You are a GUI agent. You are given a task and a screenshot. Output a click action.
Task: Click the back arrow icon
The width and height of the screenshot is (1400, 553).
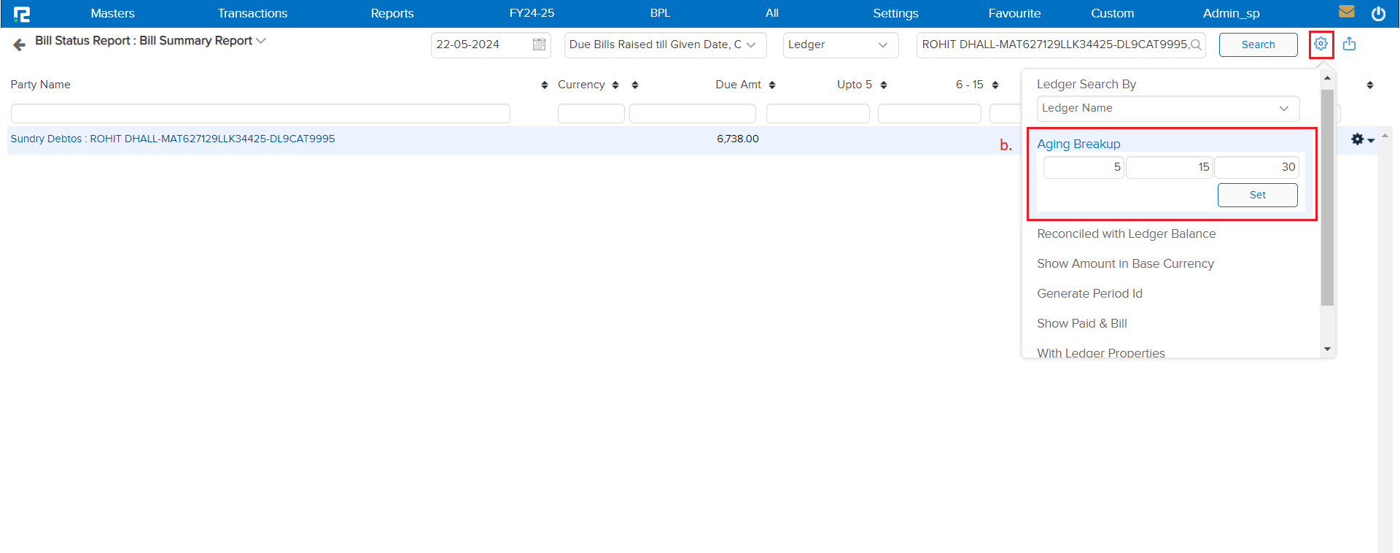point(20,45)
